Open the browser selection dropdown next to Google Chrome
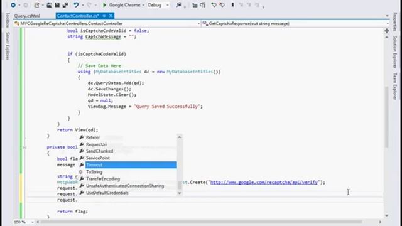Image resolution: width=402 pixels, height=226 pixels. point(143,5)
